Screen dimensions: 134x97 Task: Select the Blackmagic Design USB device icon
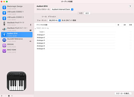(4, 7)
